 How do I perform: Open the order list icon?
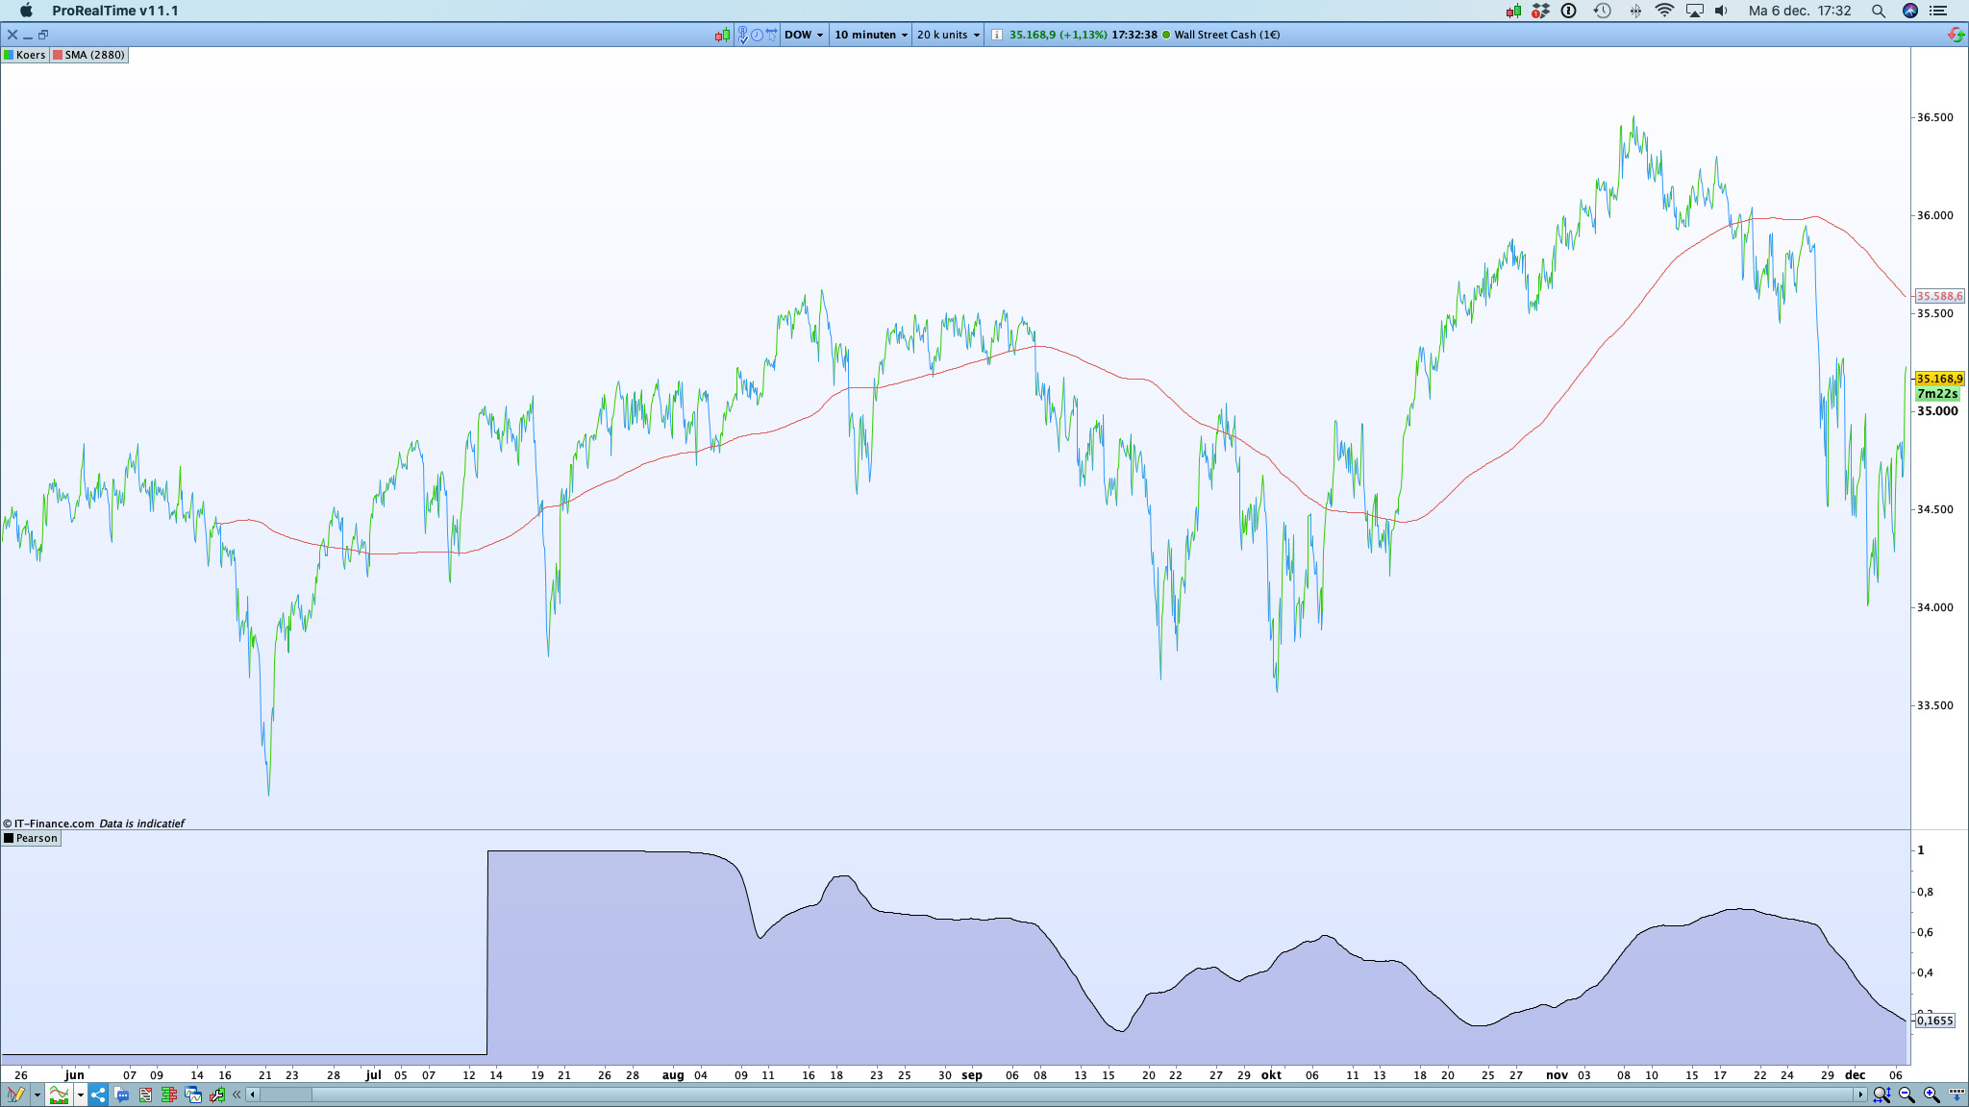tap(146, 1095)
